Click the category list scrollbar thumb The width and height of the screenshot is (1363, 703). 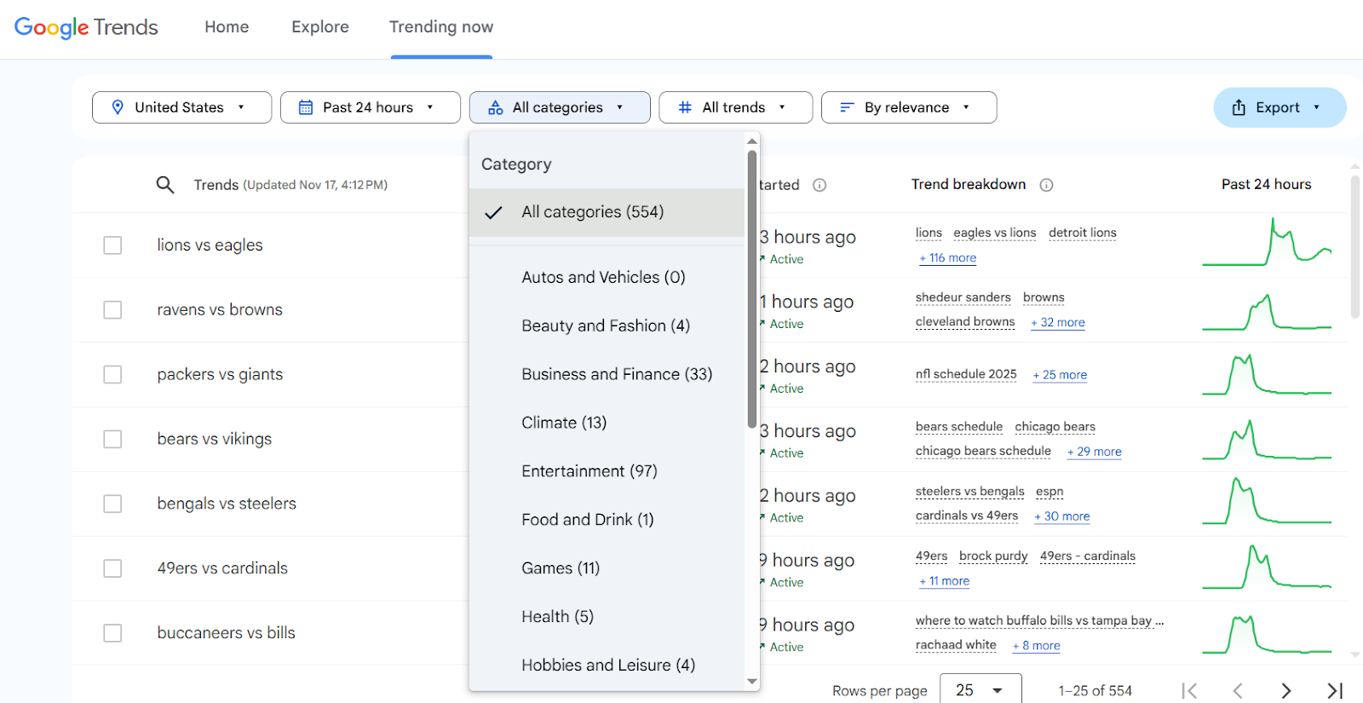[x=751, y=290]
